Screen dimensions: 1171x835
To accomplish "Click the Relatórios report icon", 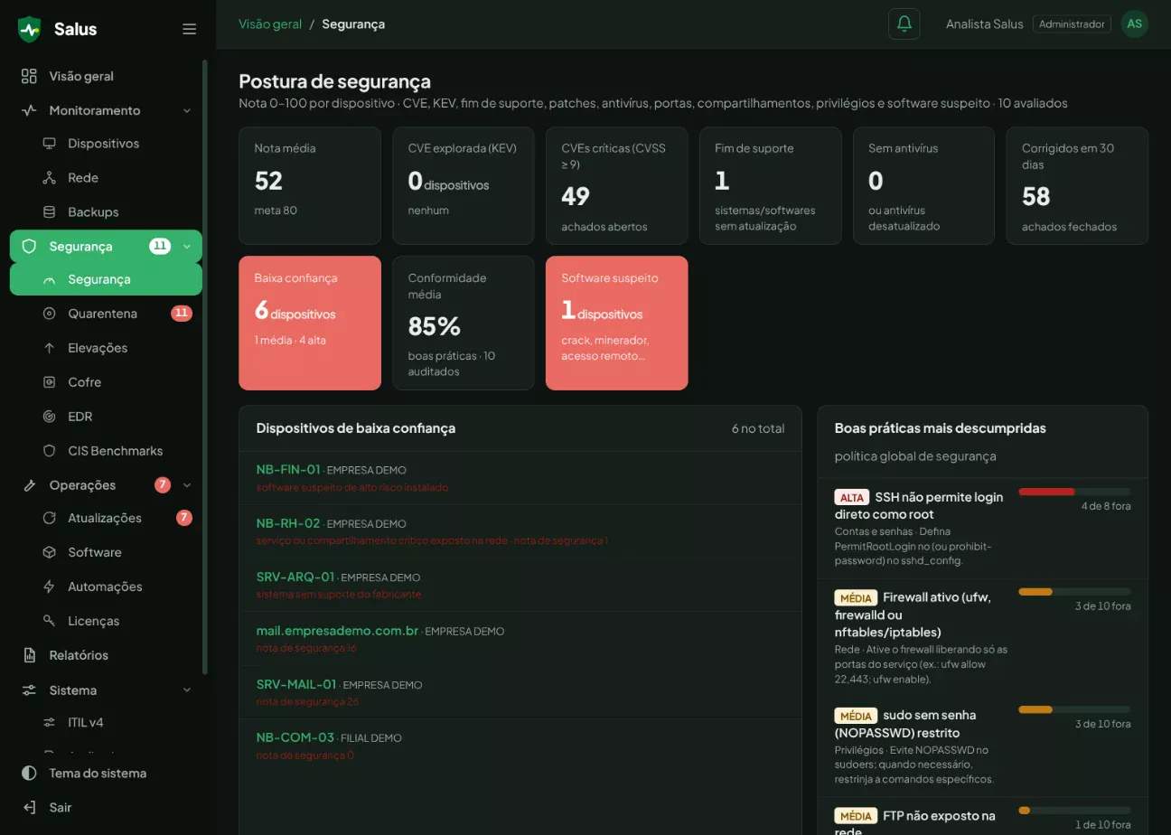I will click(29, 655).
